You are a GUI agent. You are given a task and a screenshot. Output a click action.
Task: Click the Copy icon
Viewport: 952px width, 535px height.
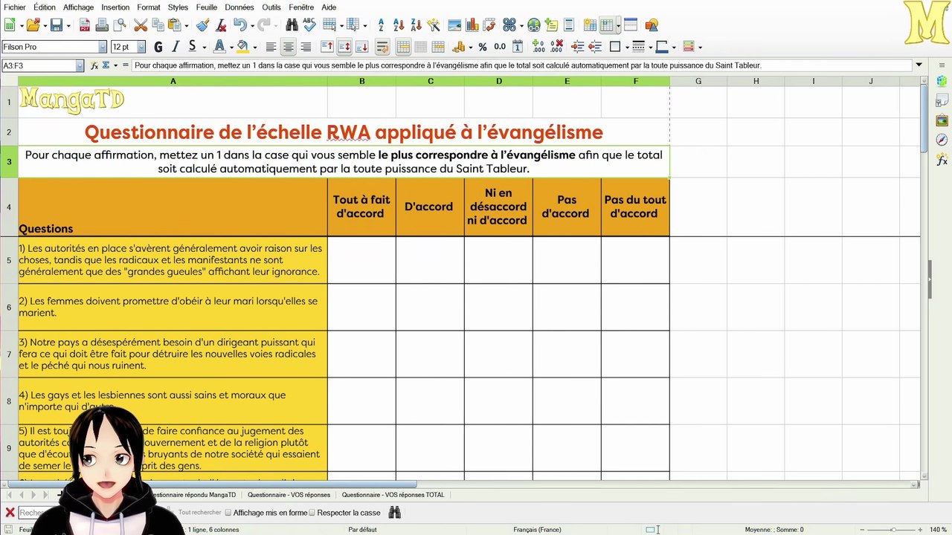(158, 25)
